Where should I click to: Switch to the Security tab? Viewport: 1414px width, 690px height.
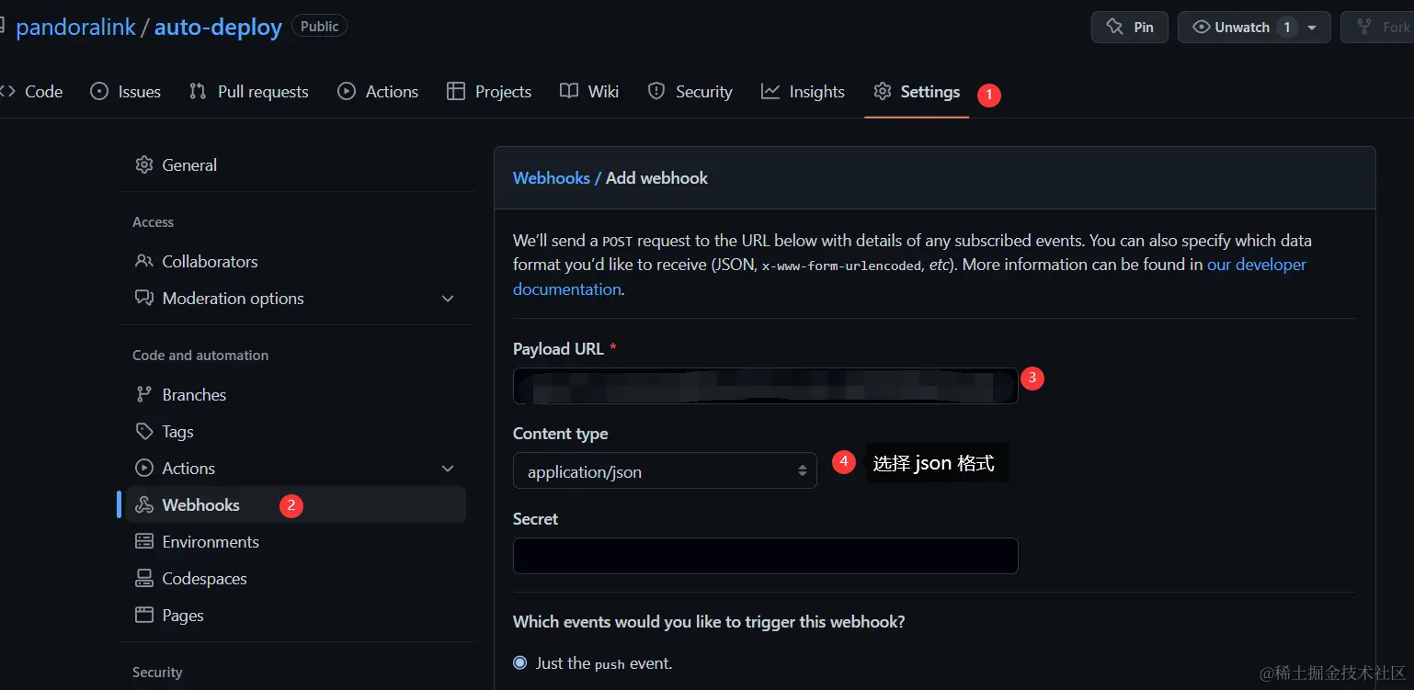(x=690, y=92)
